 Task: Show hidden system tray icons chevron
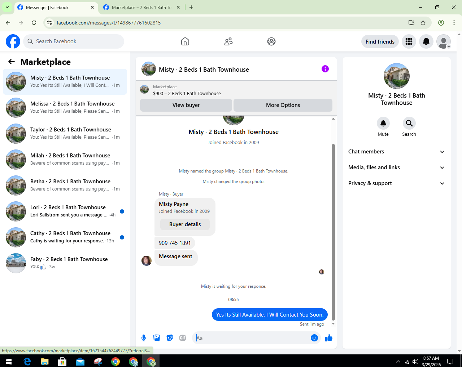(x=398, y=362)
